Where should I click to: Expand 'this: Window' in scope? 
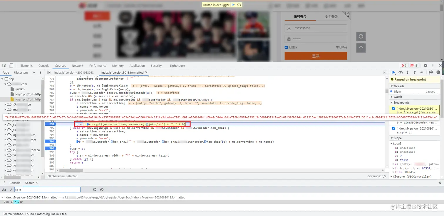394,172
